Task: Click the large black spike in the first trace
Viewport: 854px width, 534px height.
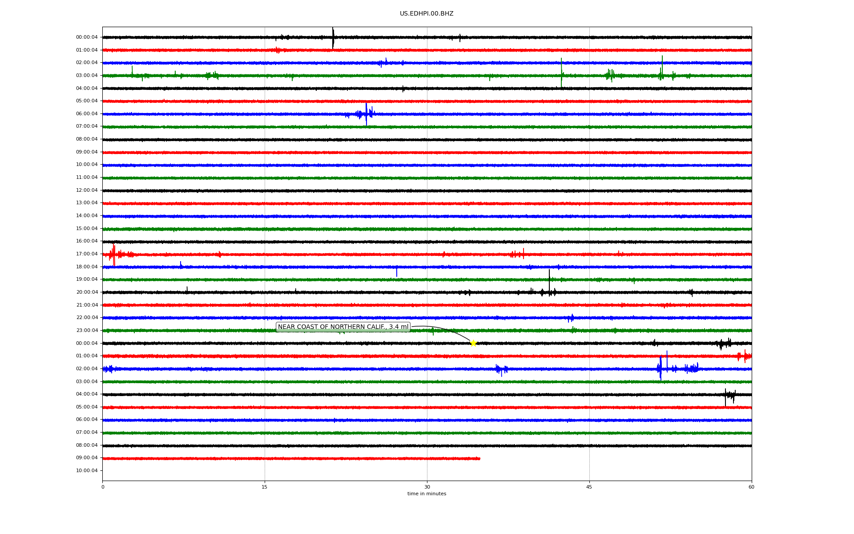Action: click(333, 38)
